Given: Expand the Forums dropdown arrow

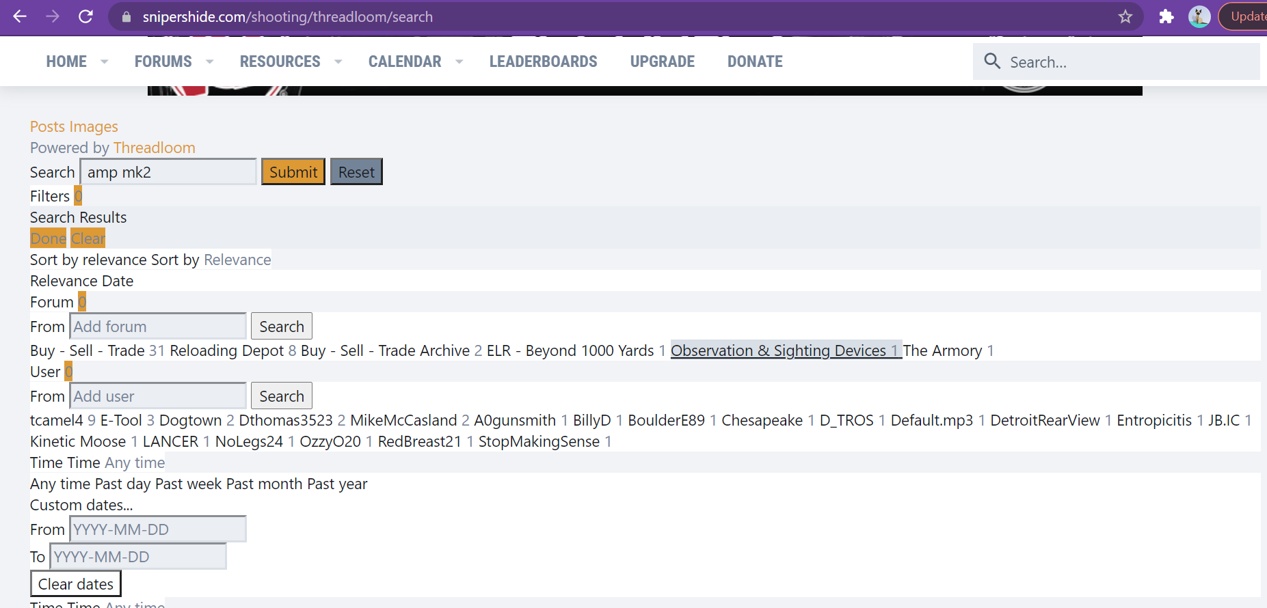Looking at the screenshot, I should (210, 61).
